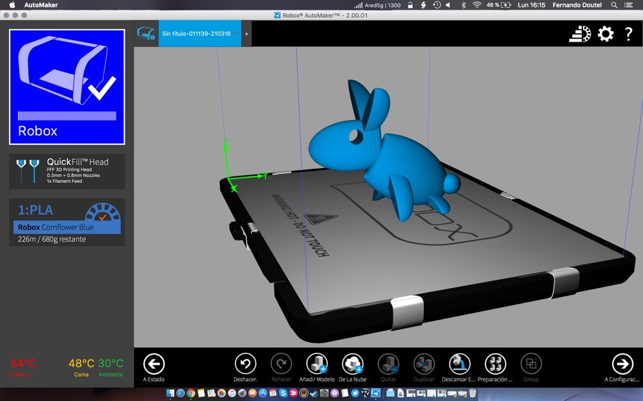
Task: Click the De La Nube cloud button
Action: (352, 364)
